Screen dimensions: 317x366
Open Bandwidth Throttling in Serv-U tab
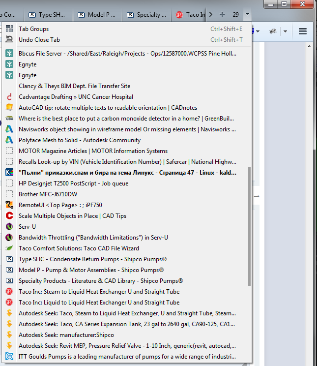[127, 238]
